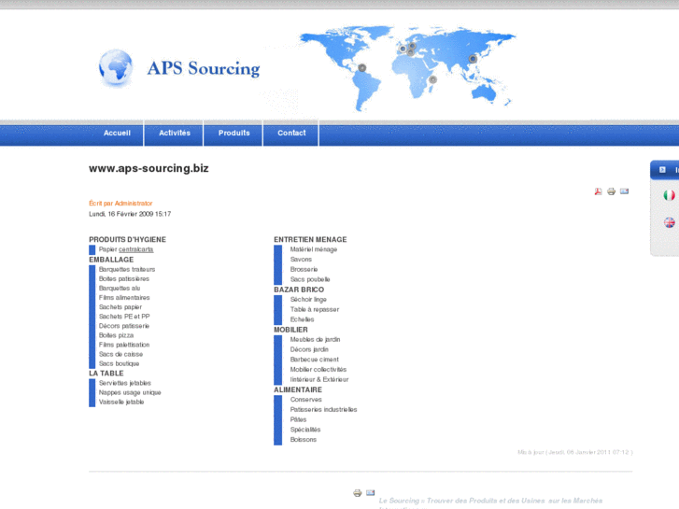Select 'Savons' list item
Screen dimensions: 679x509
click(x=301, y=260)
